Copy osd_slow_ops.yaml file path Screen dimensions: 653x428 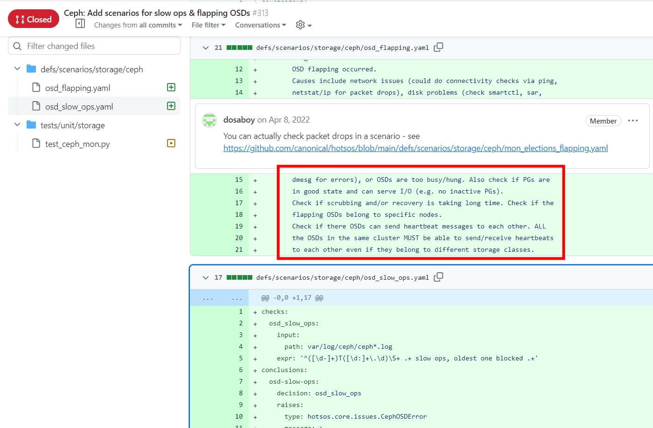438,277
